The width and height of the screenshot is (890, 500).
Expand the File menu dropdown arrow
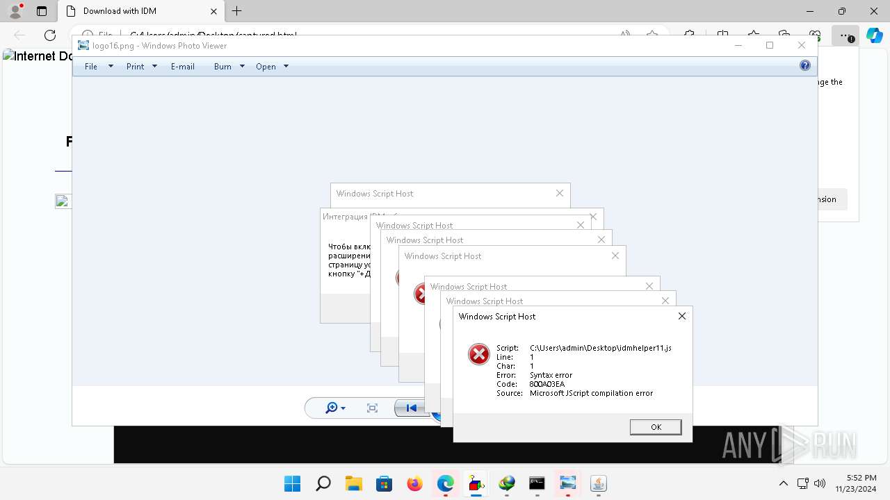[111, 67]
